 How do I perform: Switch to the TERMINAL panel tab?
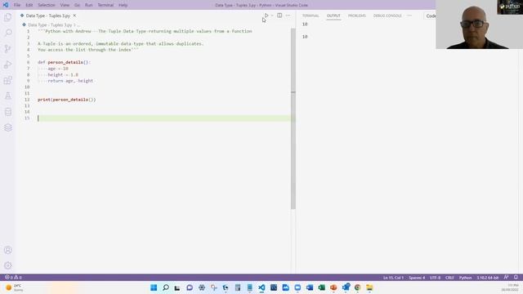311,16
